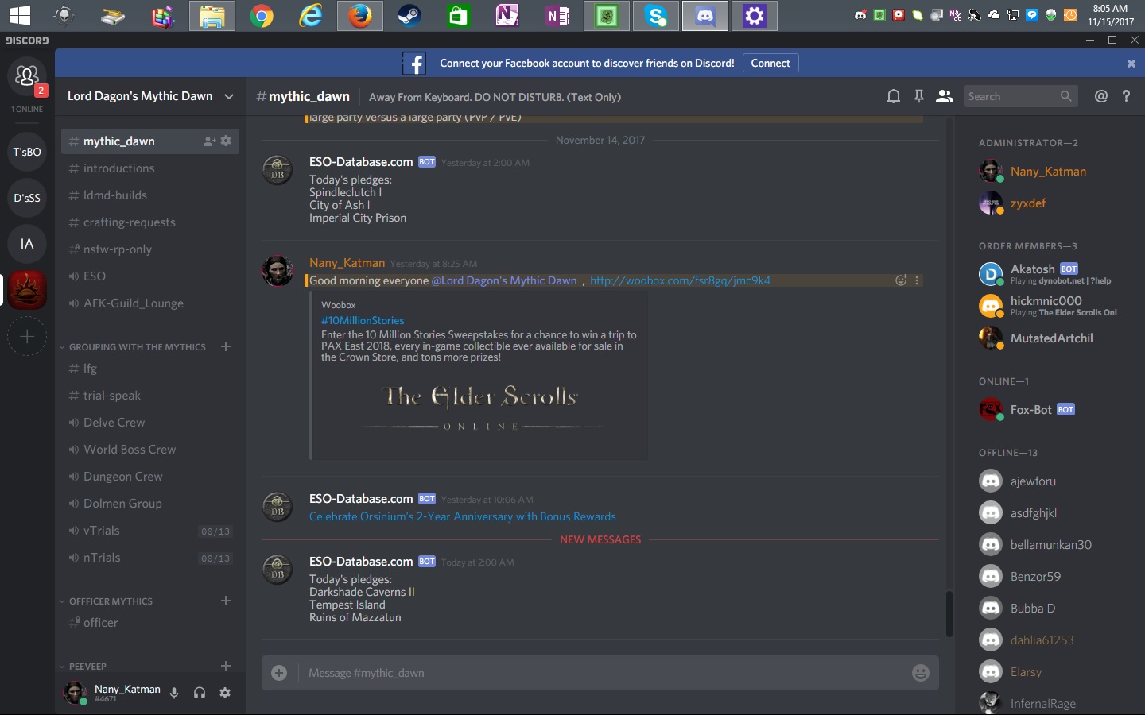
Task: Edit mythic_dawn channel settings gear
Action: (x=226, y=141)
